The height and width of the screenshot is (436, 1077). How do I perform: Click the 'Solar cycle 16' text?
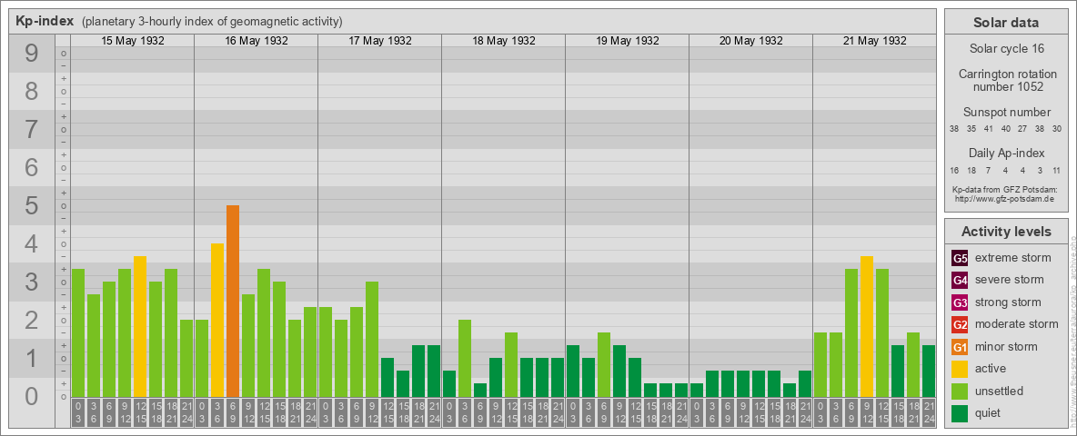[1005, 49]
